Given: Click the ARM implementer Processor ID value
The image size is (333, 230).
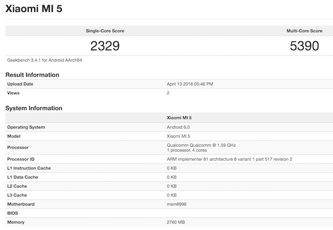Looking at the screenshot, I should pos(229,159).
